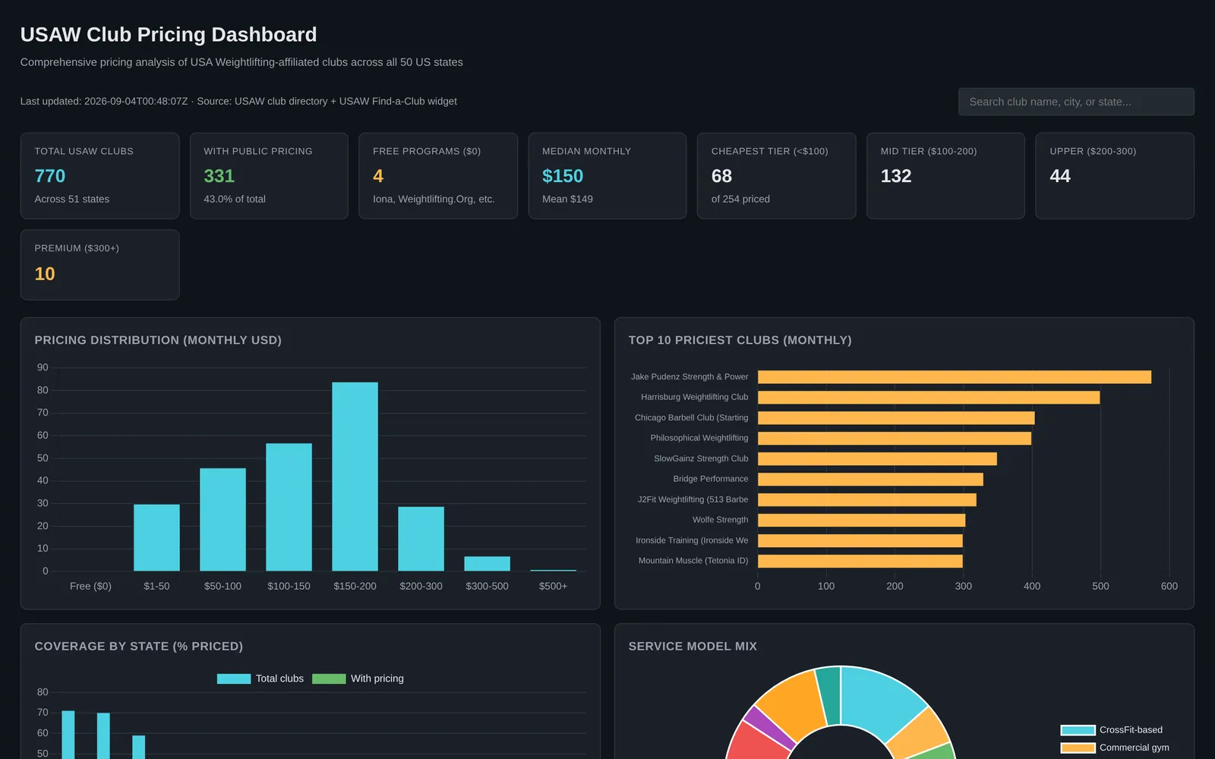
Task: Click the $1-50 histogram bar
Action: (x=156, y=537)
